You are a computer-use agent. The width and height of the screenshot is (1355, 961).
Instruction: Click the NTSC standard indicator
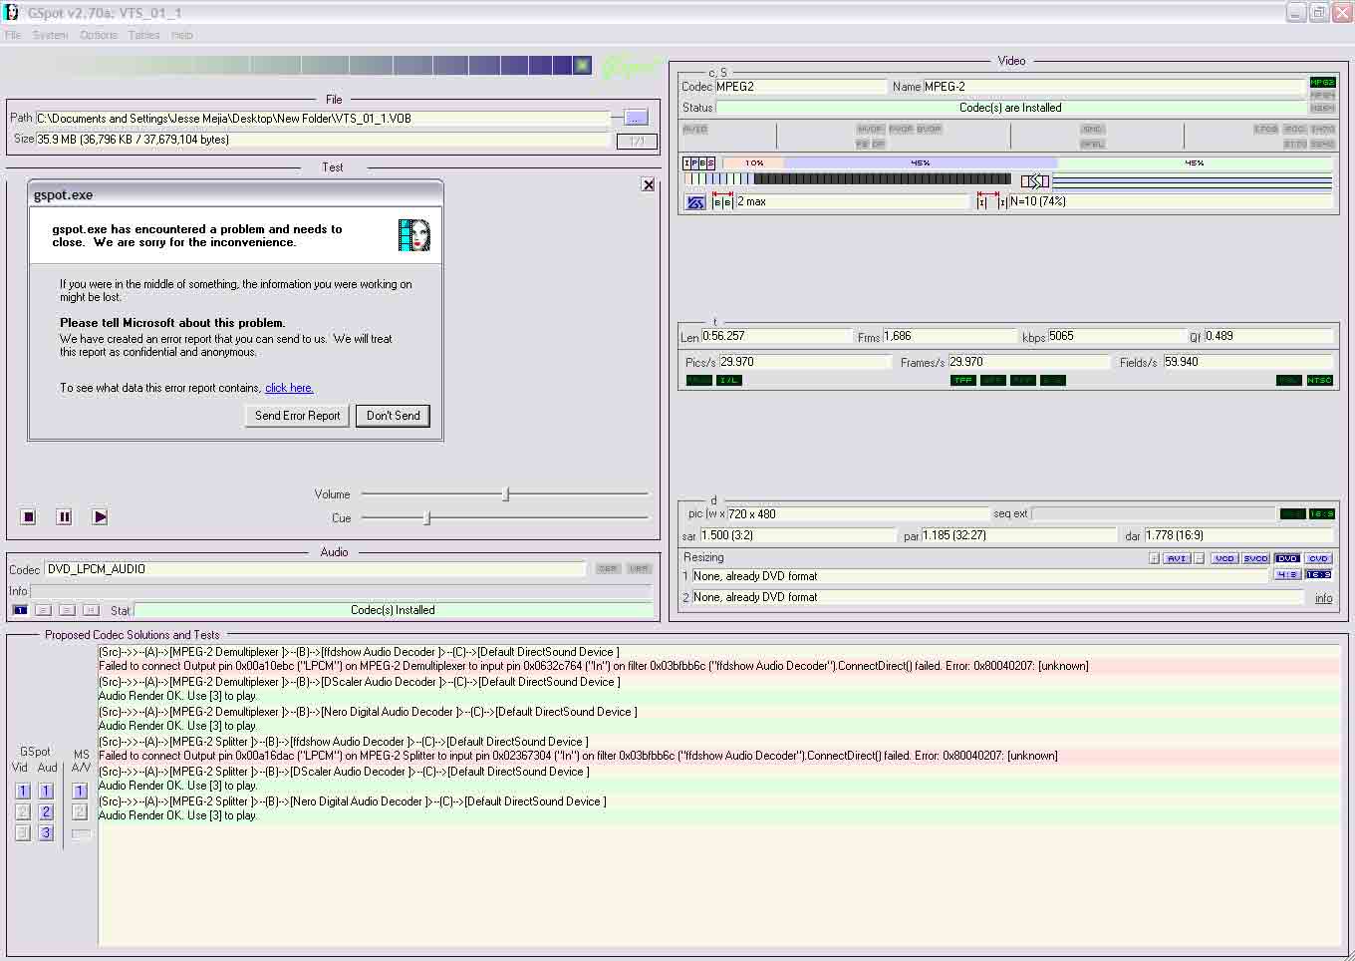click(1319, 380)
